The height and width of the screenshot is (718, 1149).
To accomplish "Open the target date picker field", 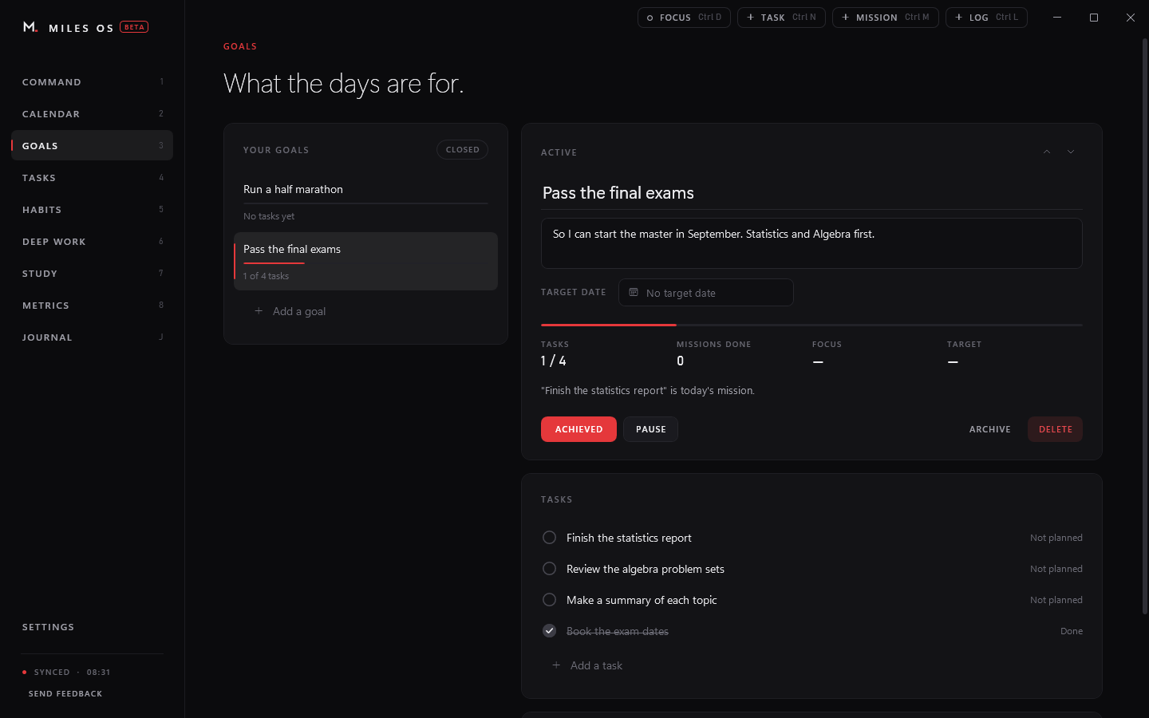I will pyautogui.click(x=706, y=293).
